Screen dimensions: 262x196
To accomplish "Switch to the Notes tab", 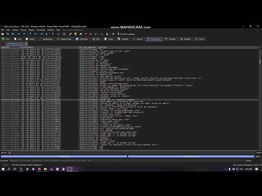I will coord(30,39).
